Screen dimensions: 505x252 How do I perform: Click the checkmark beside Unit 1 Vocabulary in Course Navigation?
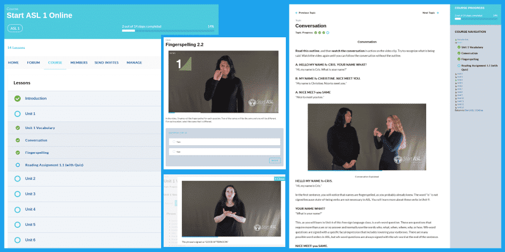pyautogui.click(x=459, y=47)
